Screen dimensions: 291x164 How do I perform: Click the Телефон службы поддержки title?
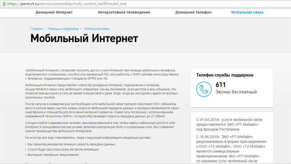click(x=224, y=75)
